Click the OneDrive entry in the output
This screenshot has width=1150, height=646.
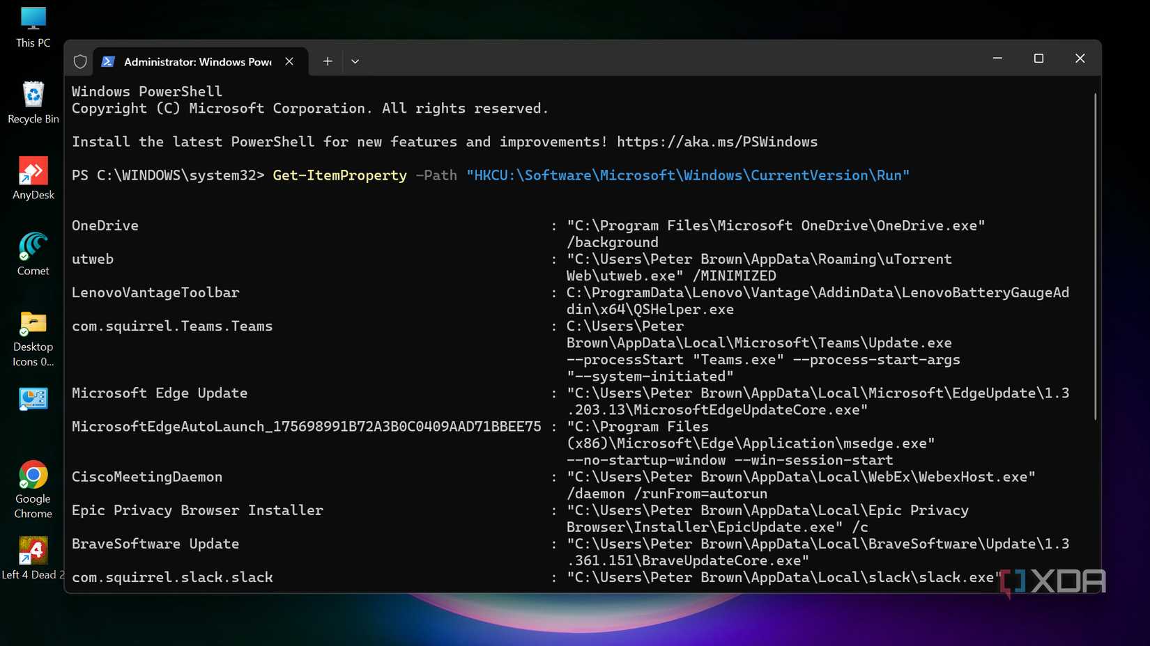click(x=105, y=225)
